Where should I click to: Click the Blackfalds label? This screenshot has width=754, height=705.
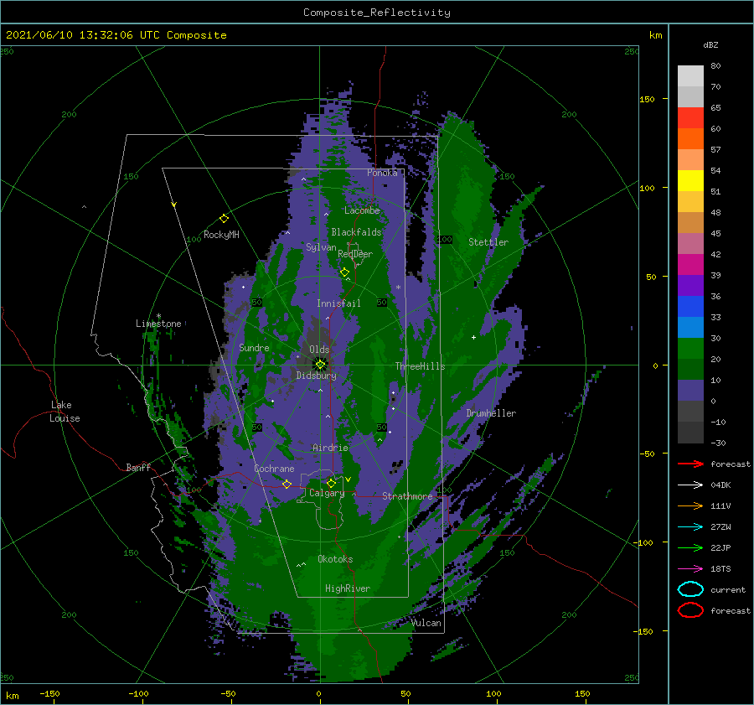pyautogui.click(x=356, y=232)
